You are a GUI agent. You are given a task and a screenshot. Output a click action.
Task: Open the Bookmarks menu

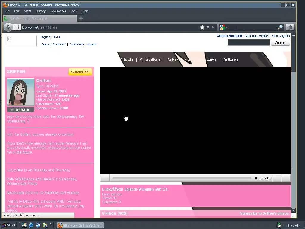coord(58,11)
